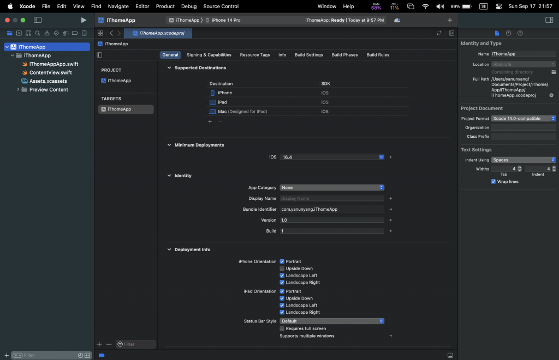This screenshot has height=360, width=559.
Task: Open the Report navigator icon
Action: 84,33
